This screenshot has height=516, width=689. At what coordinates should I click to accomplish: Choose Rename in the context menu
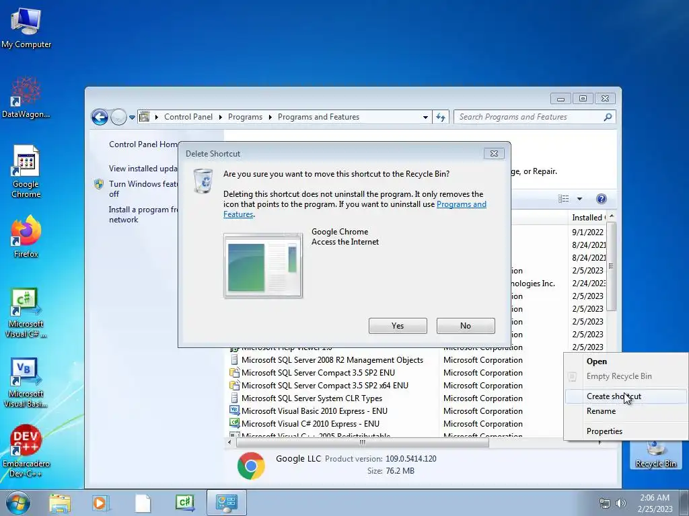click(626, 411)
